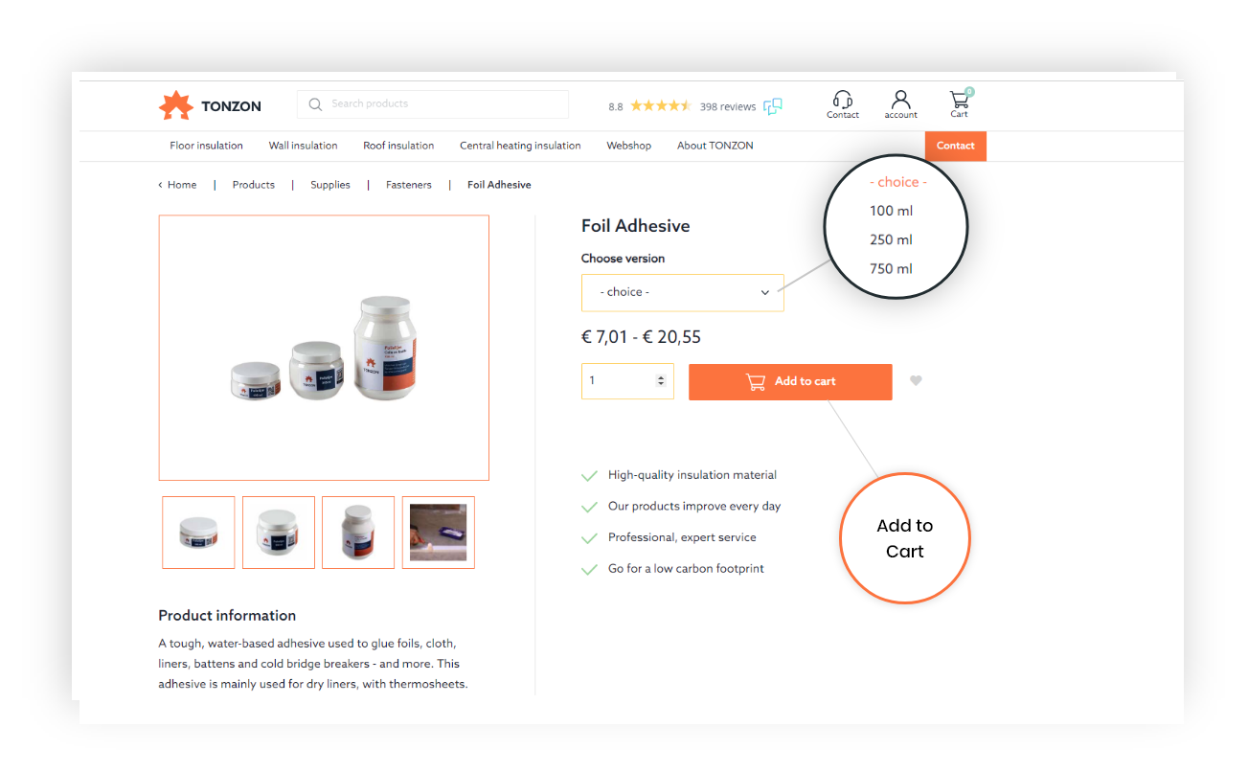The image size is (1248, 772).
Task: Open the account profile icon
Action: (x=900, y=100)
